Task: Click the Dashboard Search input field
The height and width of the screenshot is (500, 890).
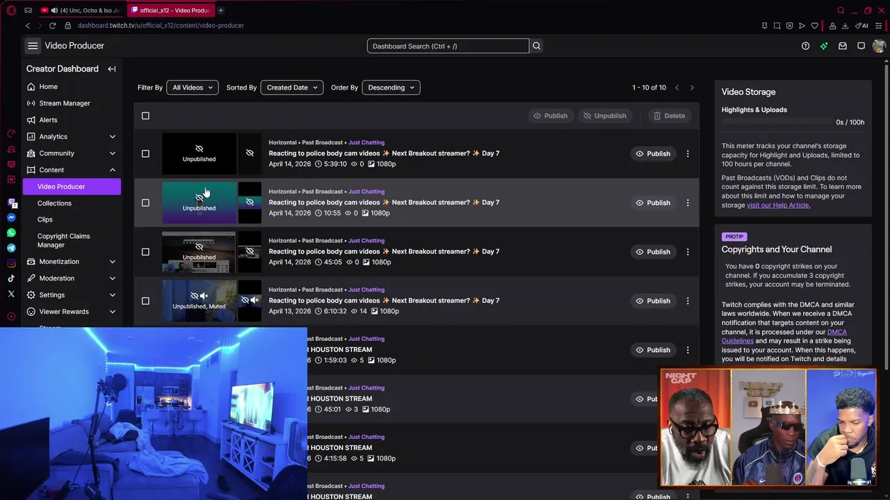Action: tap(448, 46)
